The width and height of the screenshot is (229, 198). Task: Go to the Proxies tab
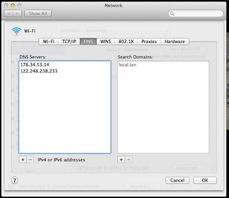coord(149,42)
